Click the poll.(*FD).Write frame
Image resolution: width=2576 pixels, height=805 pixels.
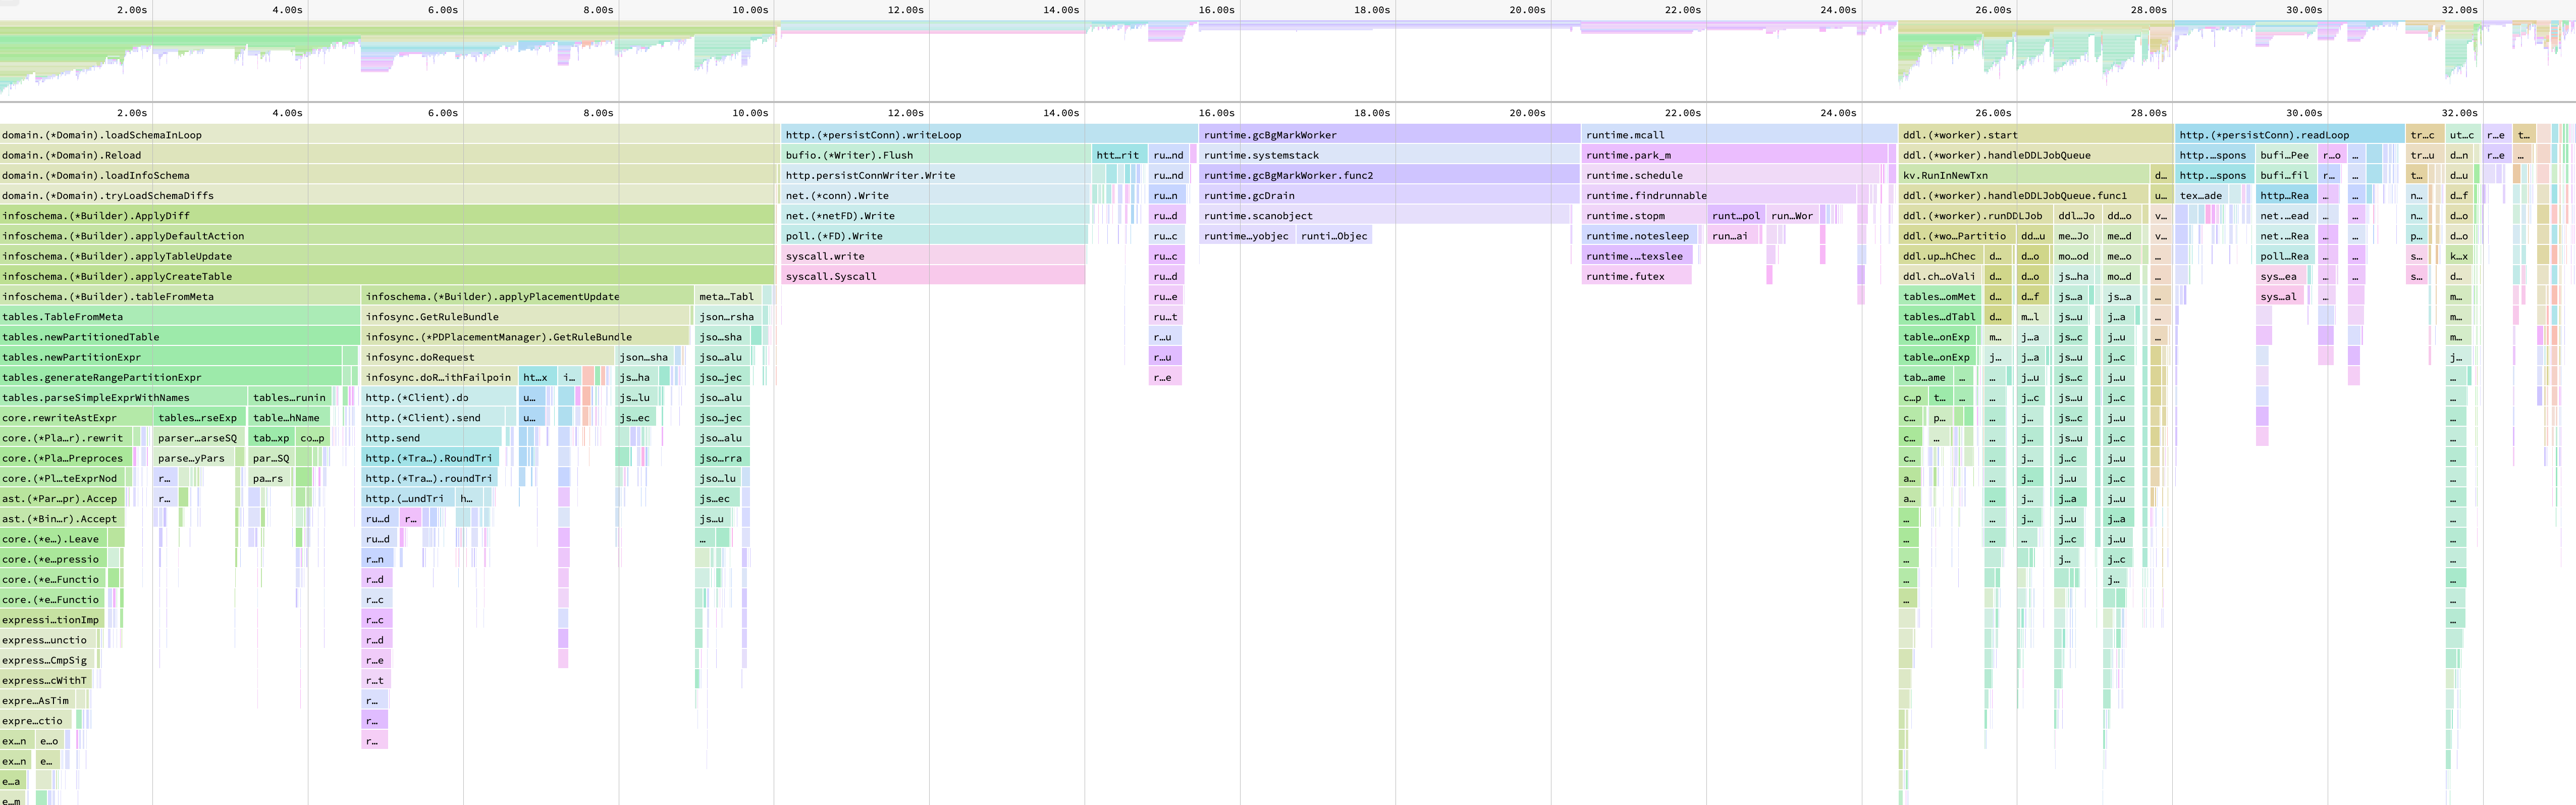click(x=934, y=236)
